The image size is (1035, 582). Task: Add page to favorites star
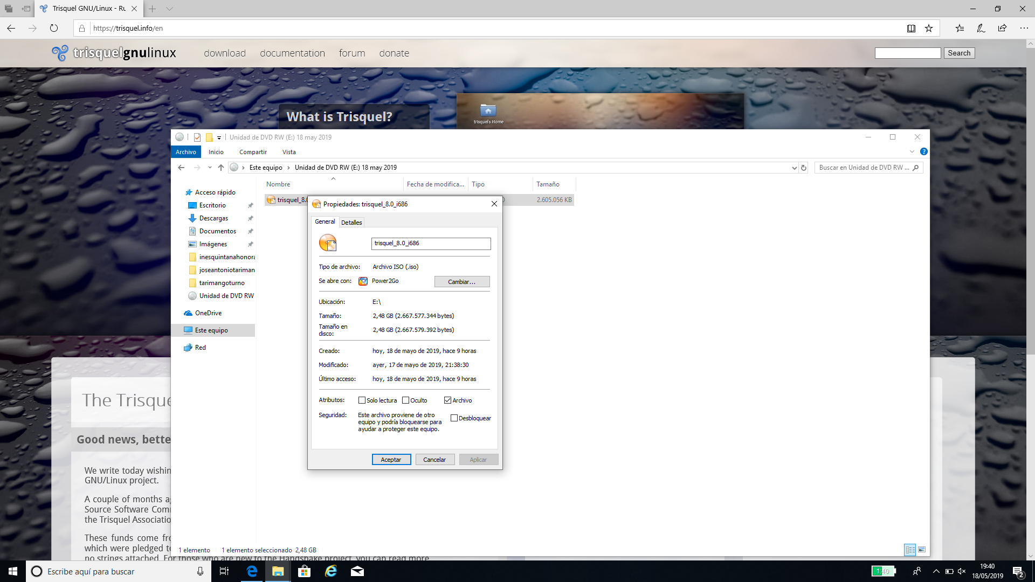click(x=929, y=28)
